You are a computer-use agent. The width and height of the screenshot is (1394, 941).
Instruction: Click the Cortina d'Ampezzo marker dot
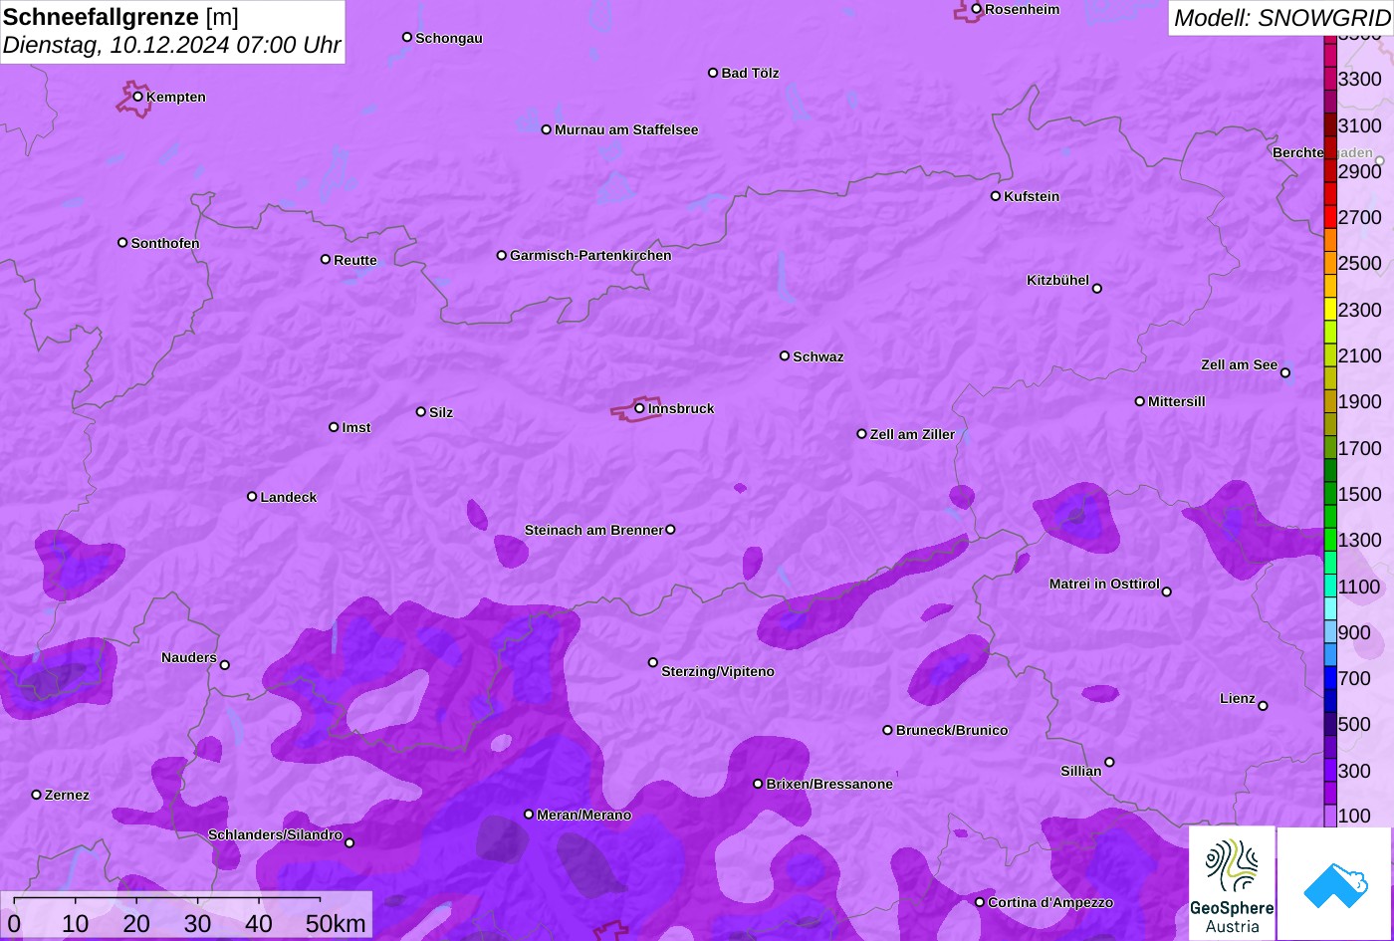(x=979, y=902)
